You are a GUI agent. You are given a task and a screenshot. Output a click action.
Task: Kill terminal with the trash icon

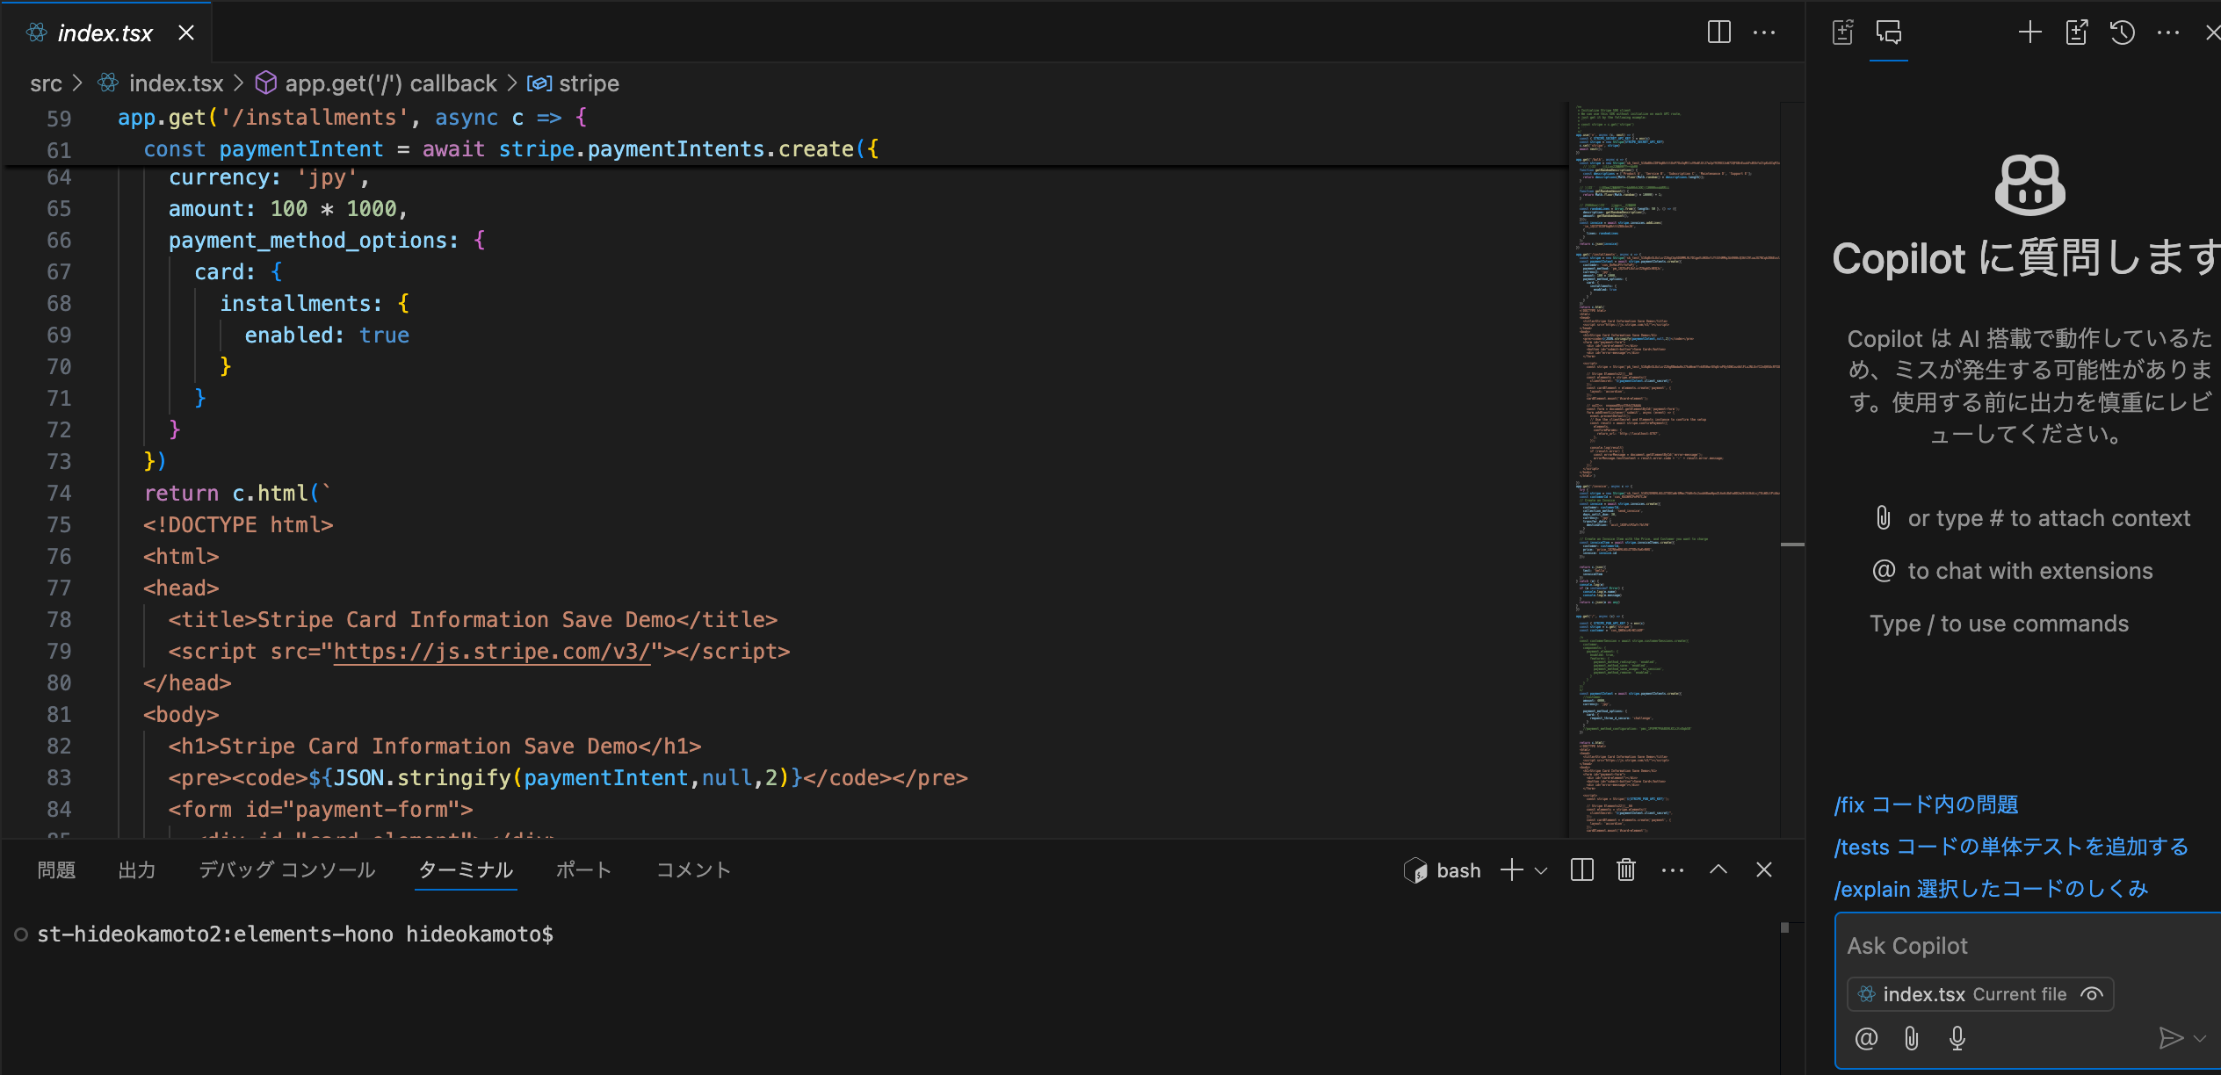[1626, 869]
